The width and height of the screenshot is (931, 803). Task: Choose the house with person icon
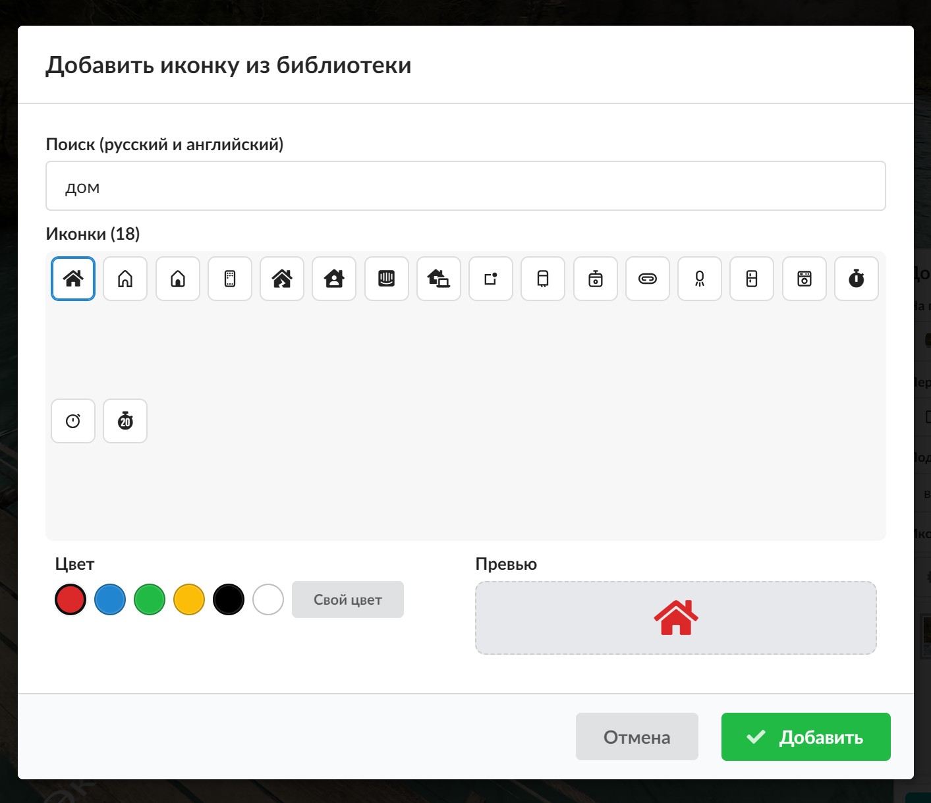(x=334, y=279)
